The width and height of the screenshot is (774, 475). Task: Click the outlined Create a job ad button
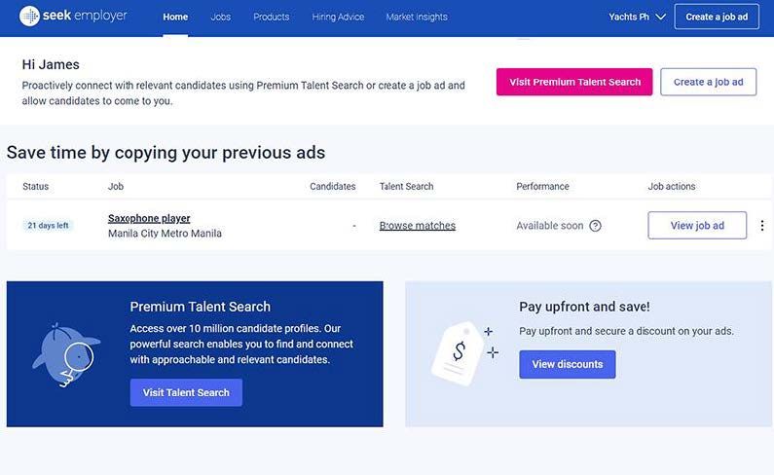coord(708,82)
